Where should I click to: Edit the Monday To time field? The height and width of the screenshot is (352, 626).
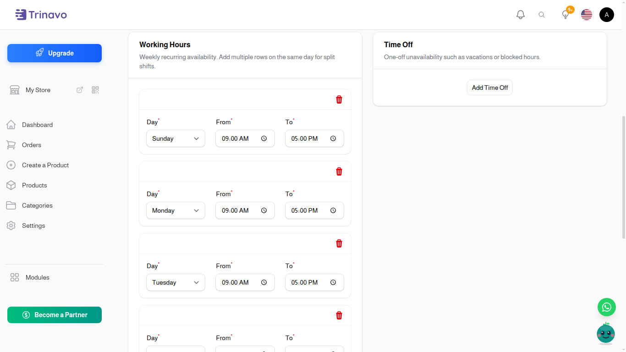coord(314,210)
